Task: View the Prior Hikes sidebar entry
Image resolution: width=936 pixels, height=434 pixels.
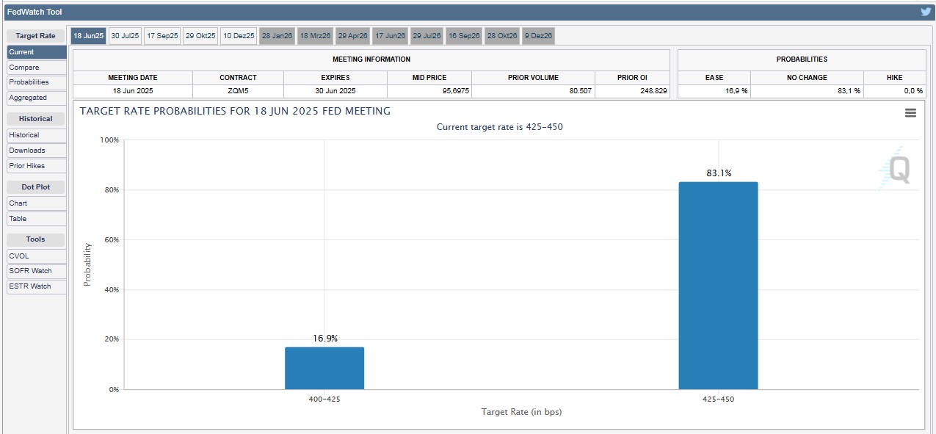Action: coord(37,166)
